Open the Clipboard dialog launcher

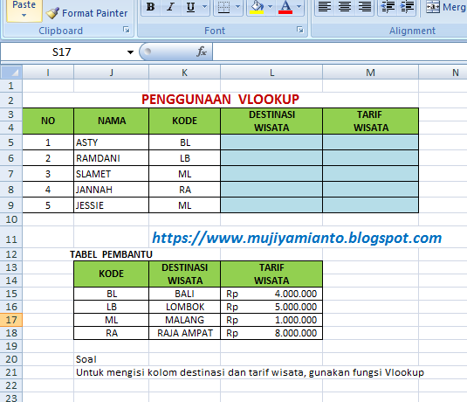127,30
